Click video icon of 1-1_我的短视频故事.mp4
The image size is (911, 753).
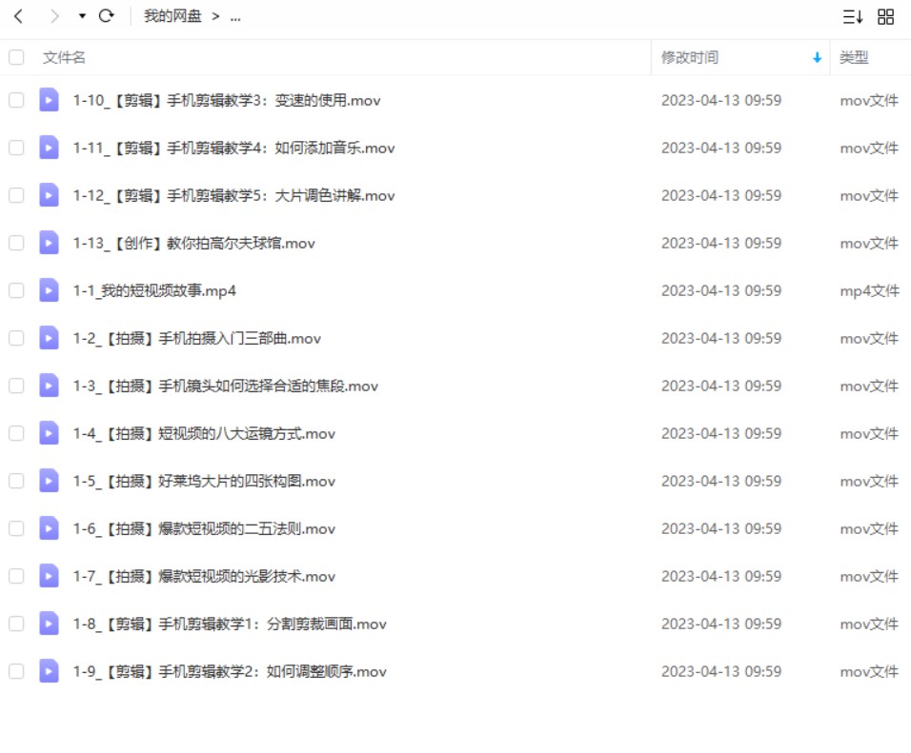tap(49, 290)
